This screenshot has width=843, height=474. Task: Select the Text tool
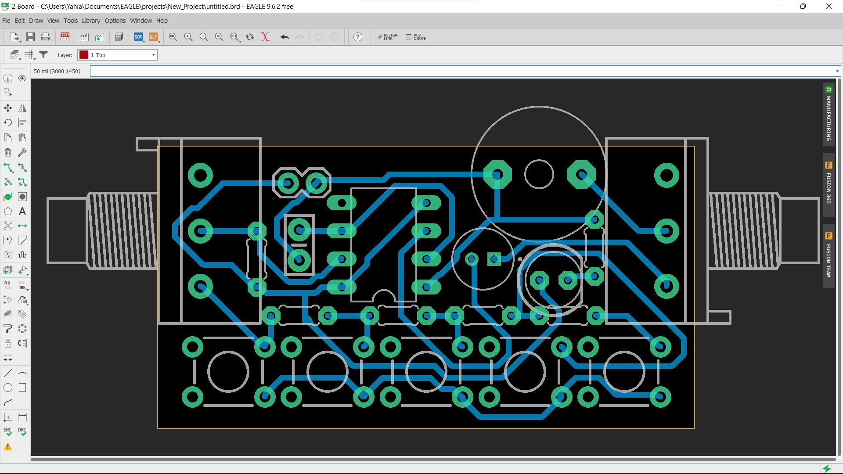[22, 212]
